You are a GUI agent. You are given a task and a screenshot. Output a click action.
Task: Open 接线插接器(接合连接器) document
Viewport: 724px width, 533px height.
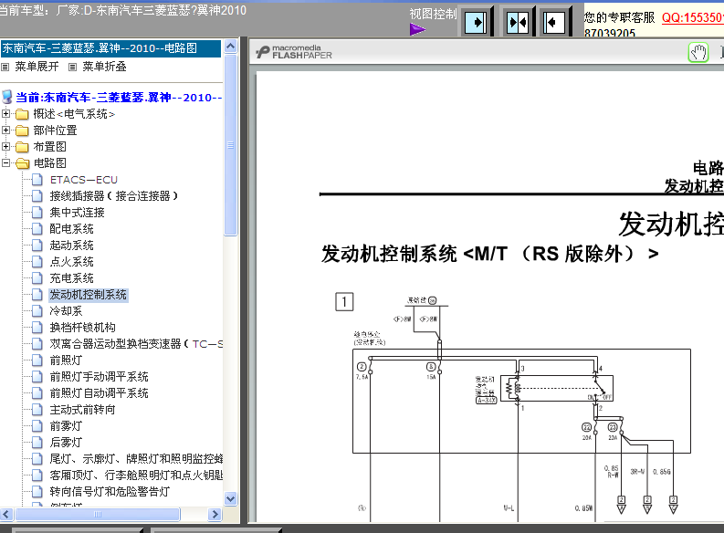click(113, 196)
